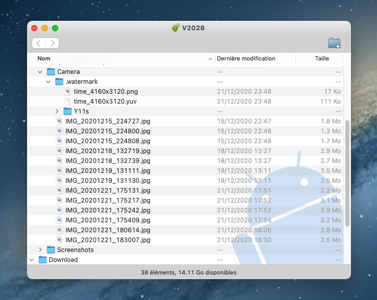The width and height of the screenshot is (377, 300).
Task: Sort by the Nom column header
Action: pos(120,58)
